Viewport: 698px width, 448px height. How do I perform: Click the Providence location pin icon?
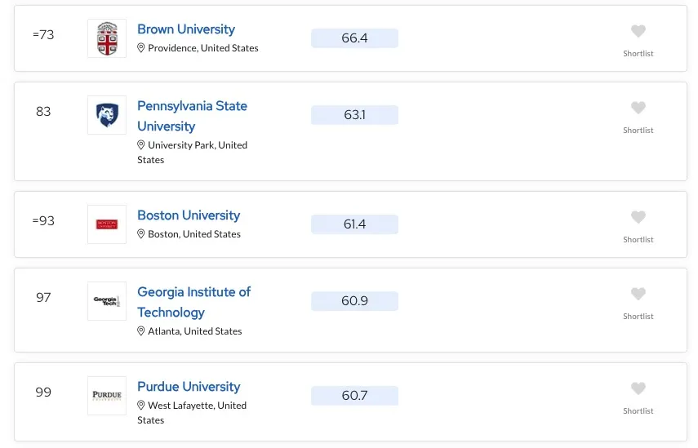point(141,48)
